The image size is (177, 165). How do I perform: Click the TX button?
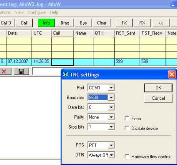click(124, 23)
